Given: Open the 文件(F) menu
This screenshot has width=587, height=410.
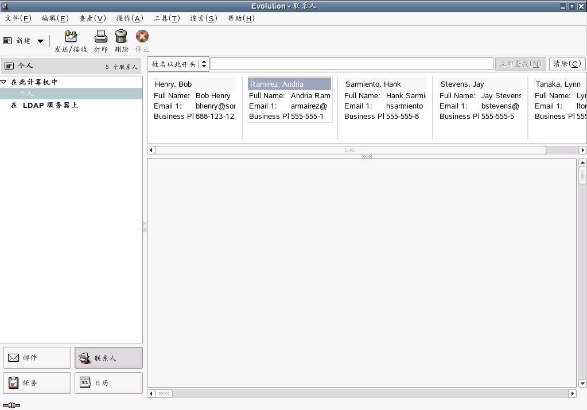Looking at the screenshot, I should pyautogui.click(x=18, y=18).
